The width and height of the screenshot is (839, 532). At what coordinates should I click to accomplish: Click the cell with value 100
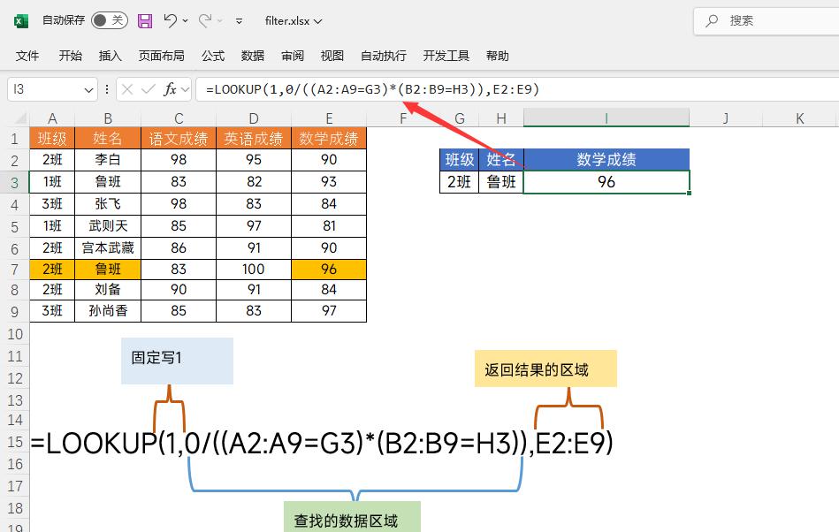[254, 269]
